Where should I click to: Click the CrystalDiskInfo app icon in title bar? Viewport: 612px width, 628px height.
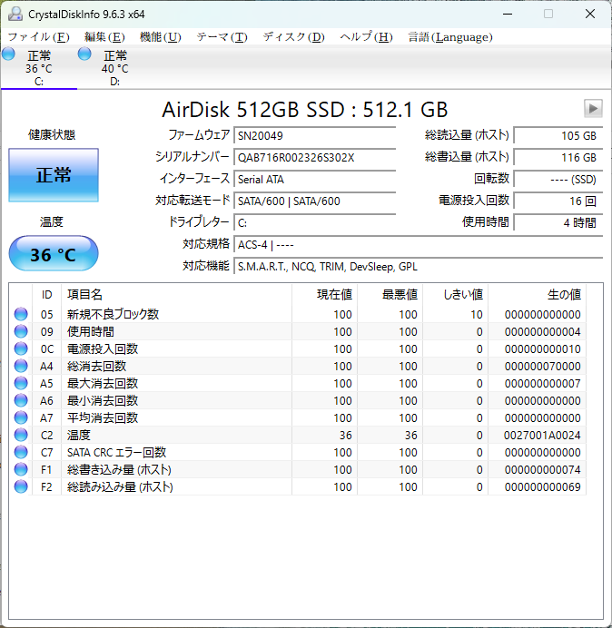15,14
